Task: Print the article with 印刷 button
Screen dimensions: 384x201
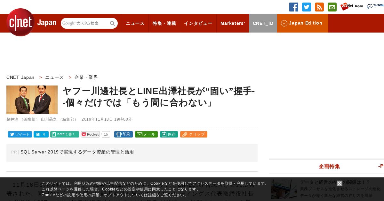Action: pyautogui.click(x=124, y=134)
